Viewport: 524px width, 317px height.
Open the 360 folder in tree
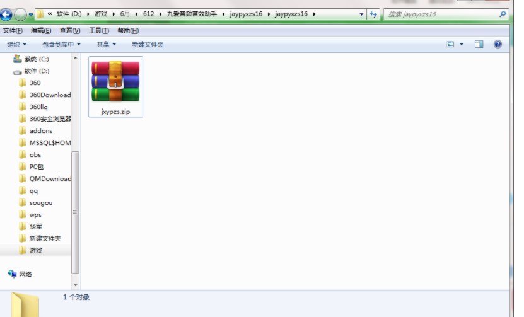30,83
